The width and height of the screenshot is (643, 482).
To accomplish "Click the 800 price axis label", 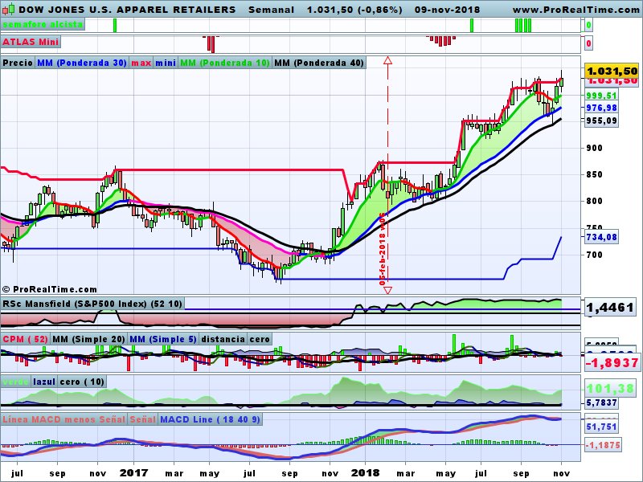I will pyautogui.click(x=594, y=201).
